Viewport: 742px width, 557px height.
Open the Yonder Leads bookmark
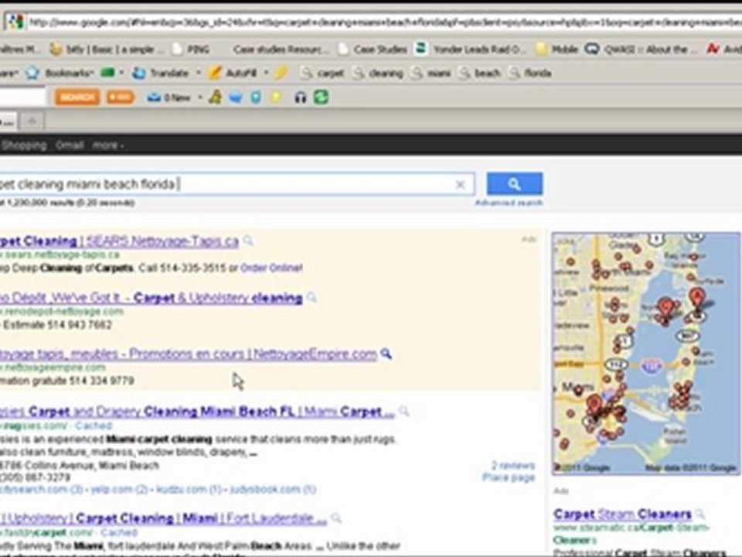pyautogui.click(x=470, y=50)
